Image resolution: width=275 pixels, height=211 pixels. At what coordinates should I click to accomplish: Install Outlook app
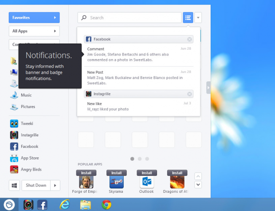[147, 173]
